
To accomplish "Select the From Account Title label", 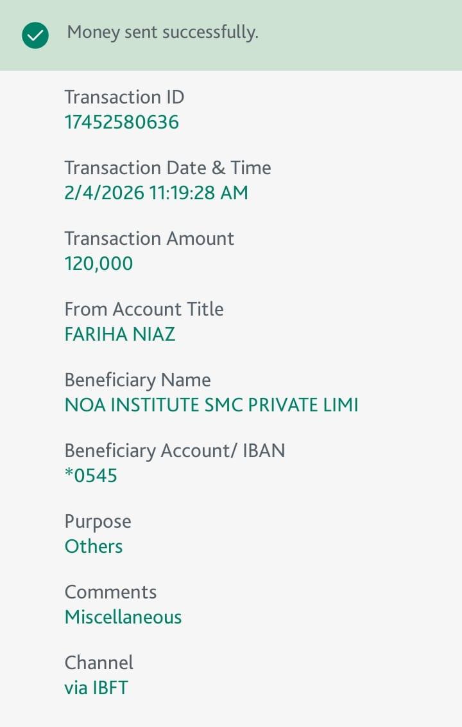I will (x=144, y=309).
